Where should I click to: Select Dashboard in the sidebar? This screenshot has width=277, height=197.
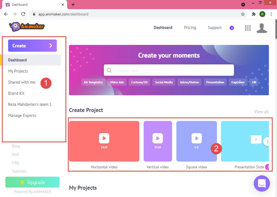click(x=31, y=60)
